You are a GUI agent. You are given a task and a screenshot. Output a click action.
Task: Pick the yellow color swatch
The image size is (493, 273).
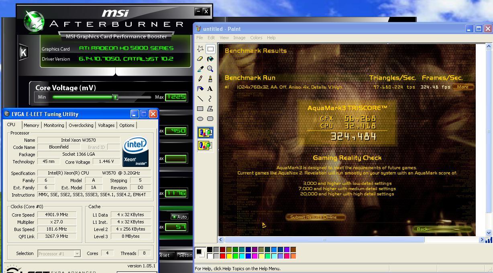coord(229,256)
